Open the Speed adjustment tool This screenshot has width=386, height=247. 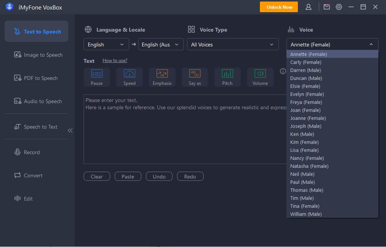(130, 77)
